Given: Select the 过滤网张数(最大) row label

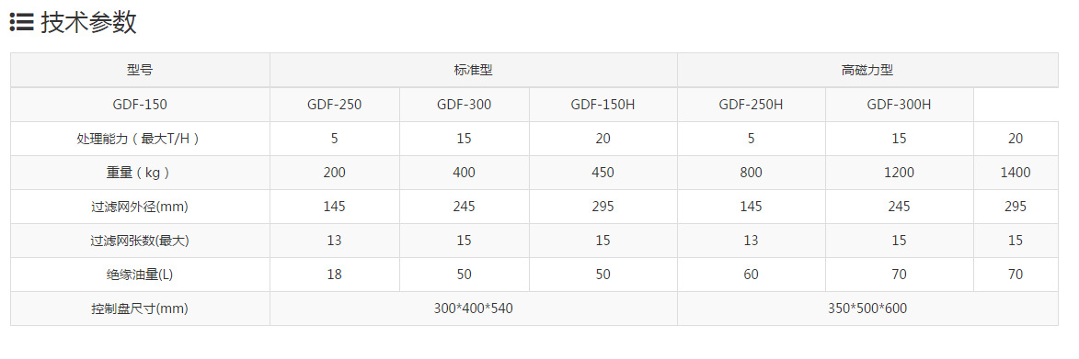Looking at the screenshot, I should pyautogui.click(x=140, y=241).
